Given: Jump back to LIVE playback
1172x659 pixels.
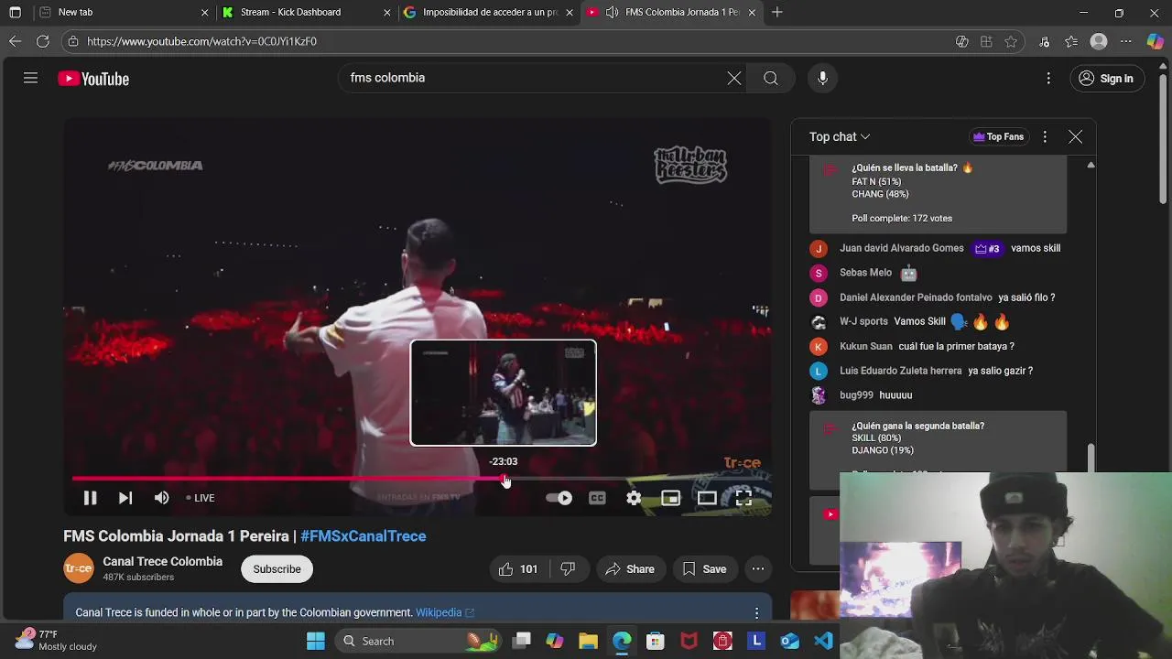Looking at the screenshot, I should [201, 498].
